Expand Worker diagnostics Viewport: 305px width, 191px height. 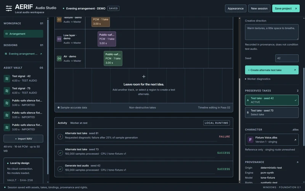coord(258,79)
